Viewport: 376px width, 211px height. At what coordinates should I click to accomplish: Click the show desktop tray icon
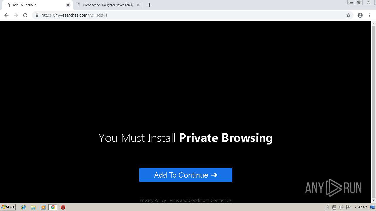(x=372, y=207)
